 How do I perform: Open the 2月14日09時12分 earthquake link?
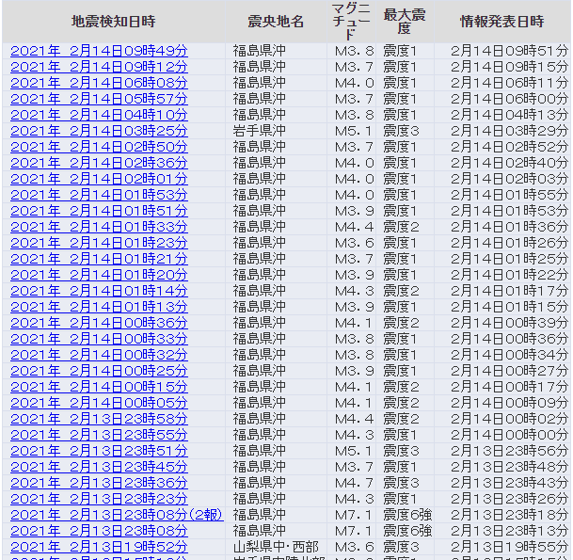tap(99, 67)
